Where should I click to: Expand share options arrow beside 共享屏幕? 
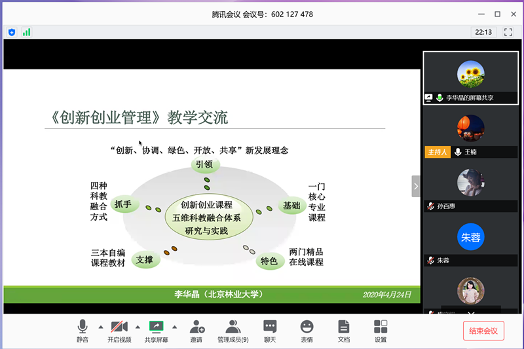[175, 326]
